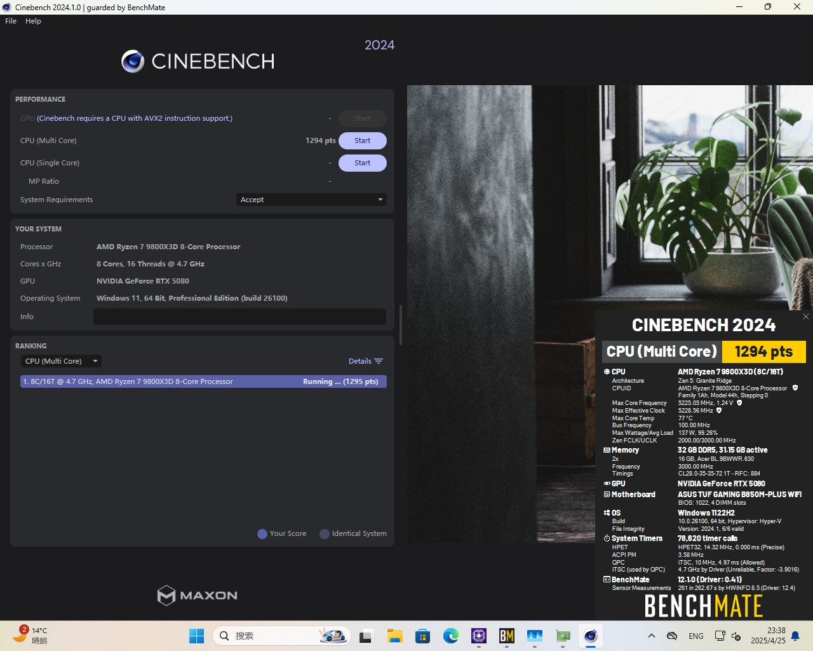Open the green graphics card taskbar app
This screenshot has height=651, width=813.
563,636
